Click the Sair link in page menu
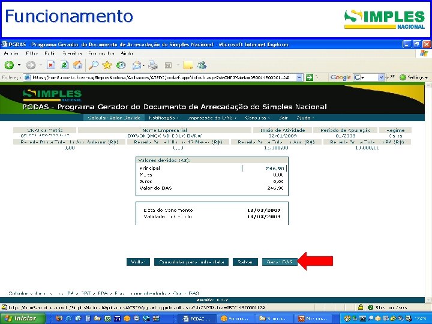The image size is (432, 324). 283,118
